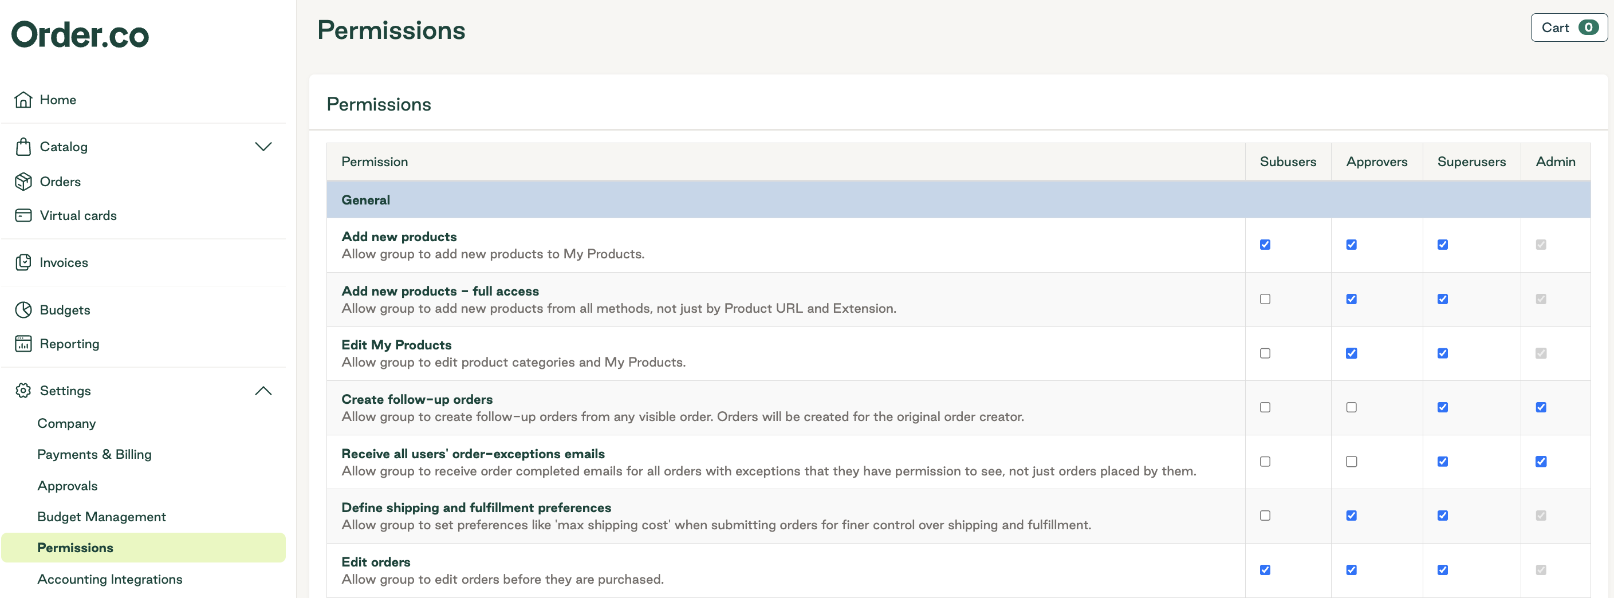Enable follow-up orders for Approvers

point(1352,407)
